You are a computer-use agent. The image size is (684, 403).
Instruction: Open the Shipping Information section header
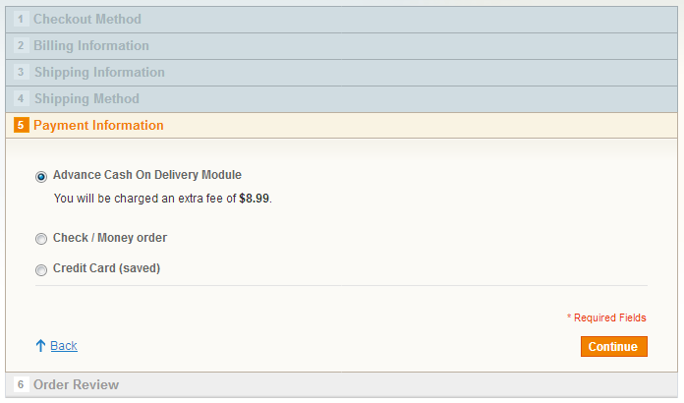[x=99, y=73]
